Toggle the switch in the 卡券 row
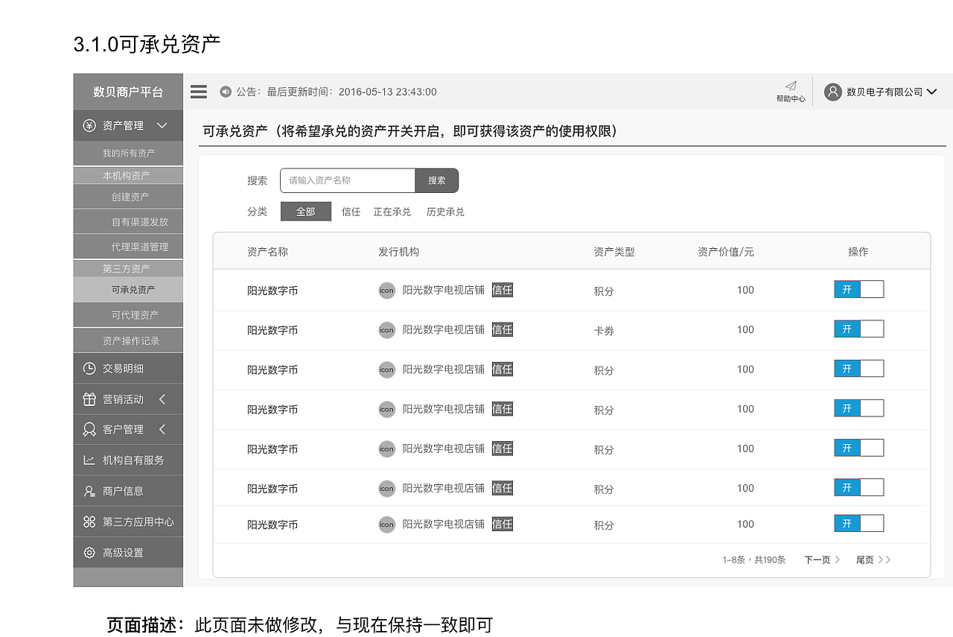The width and height of the screenshot is (953, 637). point(858,329)
